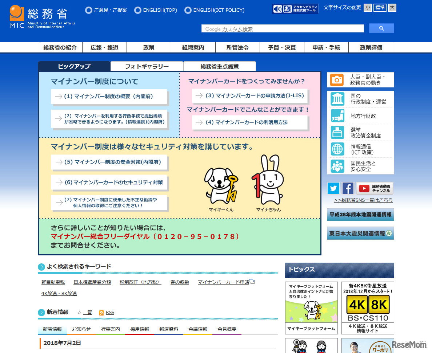Switch to the フォトギャラリー tab
The width and height of the screenshot is (432, 353).
coord(146,66)
